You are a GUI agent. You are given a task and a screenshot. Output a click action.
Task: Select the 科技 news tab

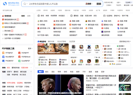pos(72,72)
